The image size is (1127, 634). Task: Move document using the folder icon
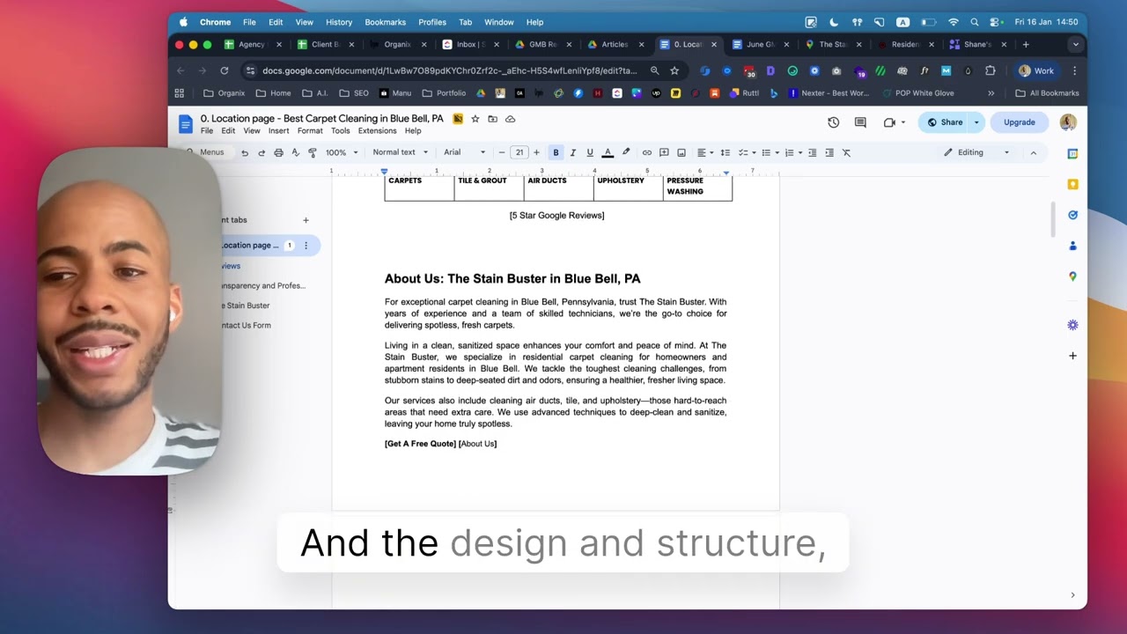click(492, 119)
